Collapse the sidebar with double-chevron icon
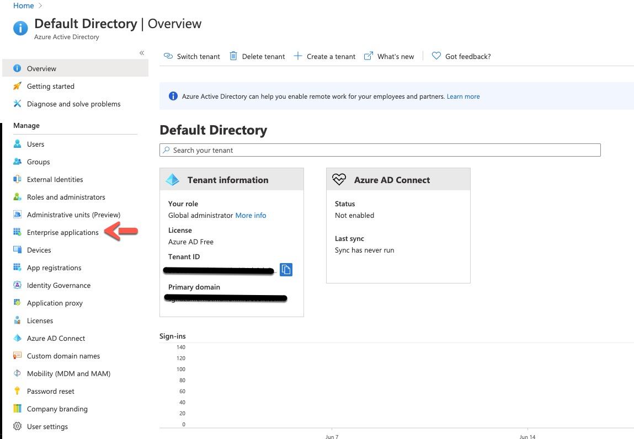 coord(142,53)
